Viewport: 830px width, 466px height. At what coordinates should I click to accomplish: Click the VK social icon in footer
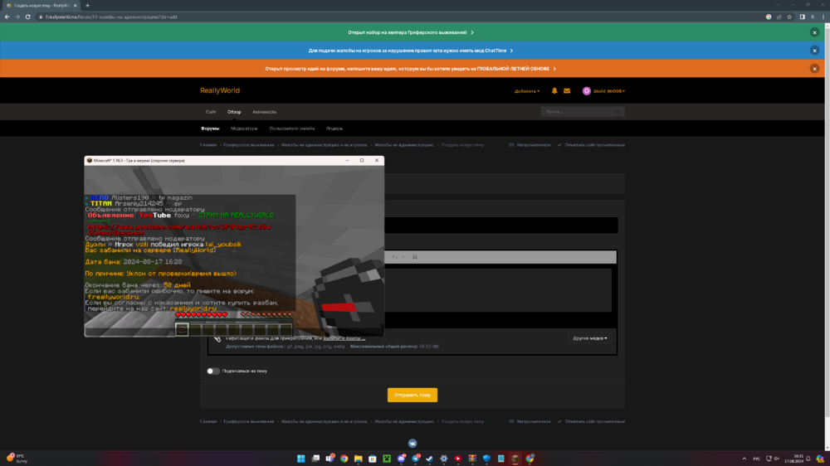pos(413,444)
